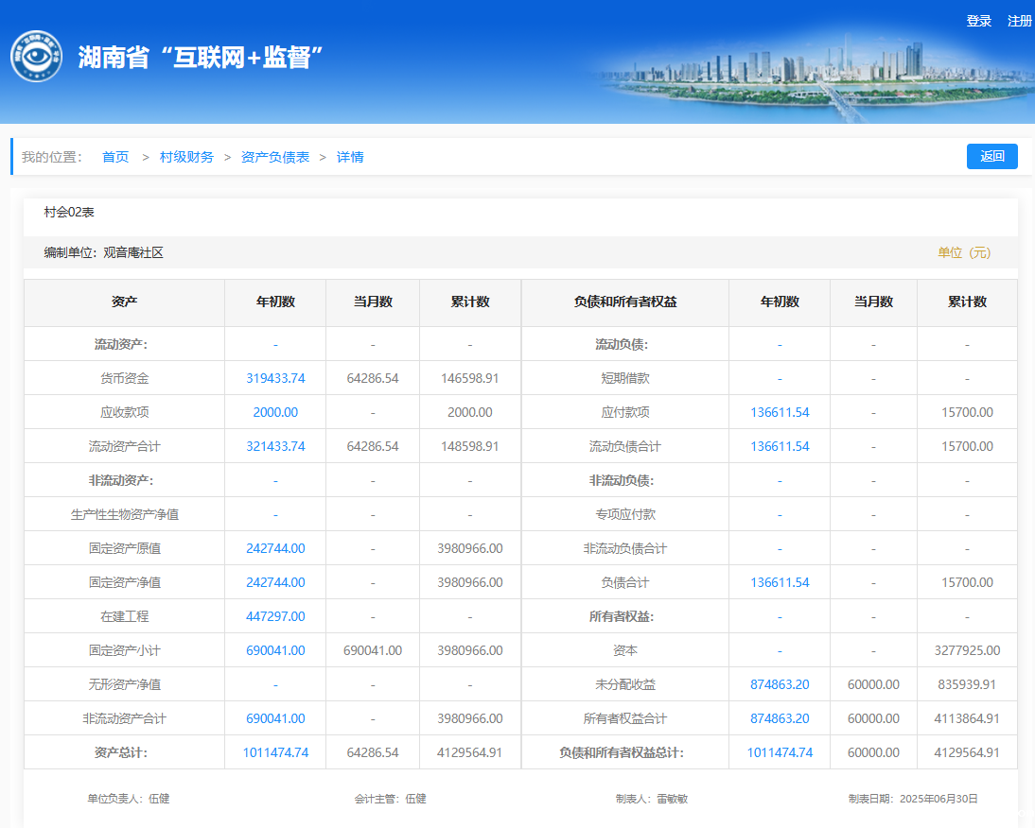Click 固定资产原值 opening value 242744.00
Viewport: 1035px width, 828px height.
coord(275,548)
